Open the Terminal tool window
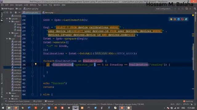The image size is (197, 110). [49, 101]
